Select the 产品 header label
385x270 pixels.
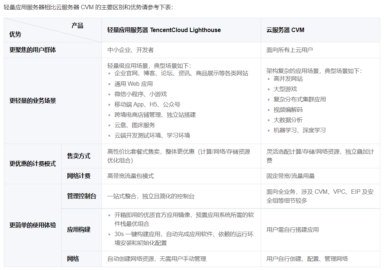[77, 25]
